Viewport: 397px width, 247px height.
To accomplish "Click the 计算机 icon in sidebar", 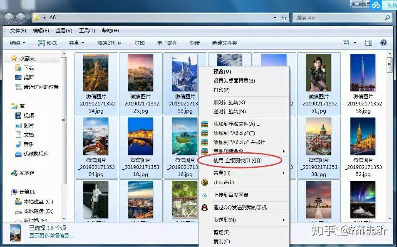I will 14,192.
